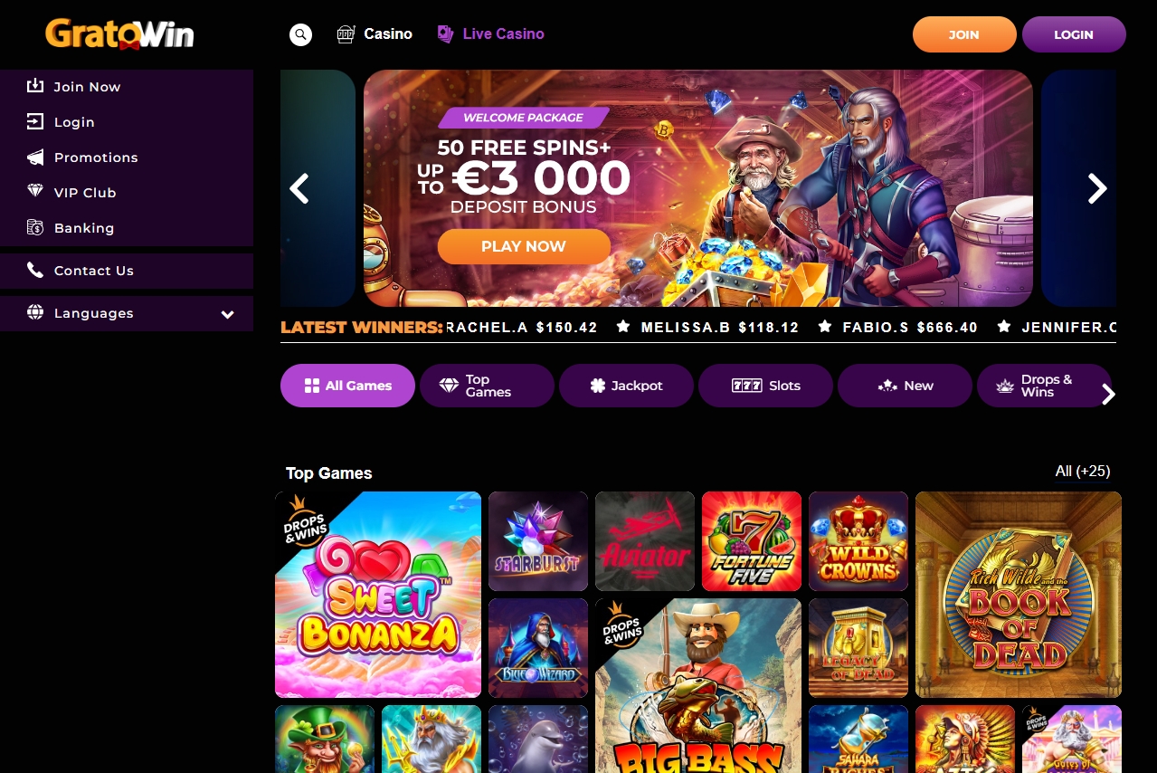Open All (+25) top games link
The image size is (1157, 773).
1083,471
